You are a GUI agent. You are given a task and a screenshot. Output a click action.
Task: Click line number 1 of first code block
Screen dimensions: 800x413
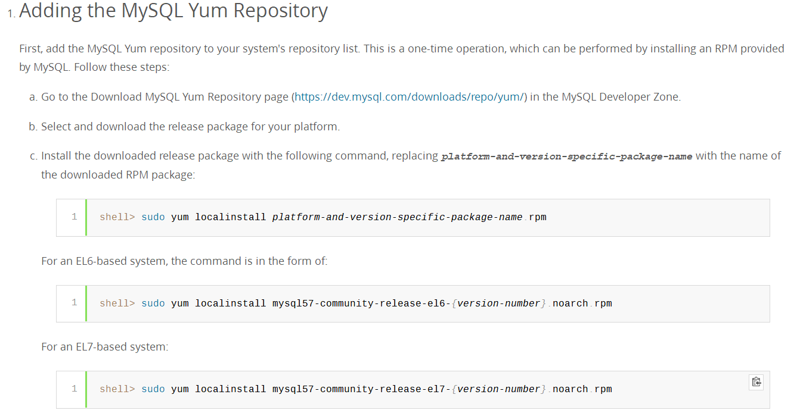[x=74, y=217]
